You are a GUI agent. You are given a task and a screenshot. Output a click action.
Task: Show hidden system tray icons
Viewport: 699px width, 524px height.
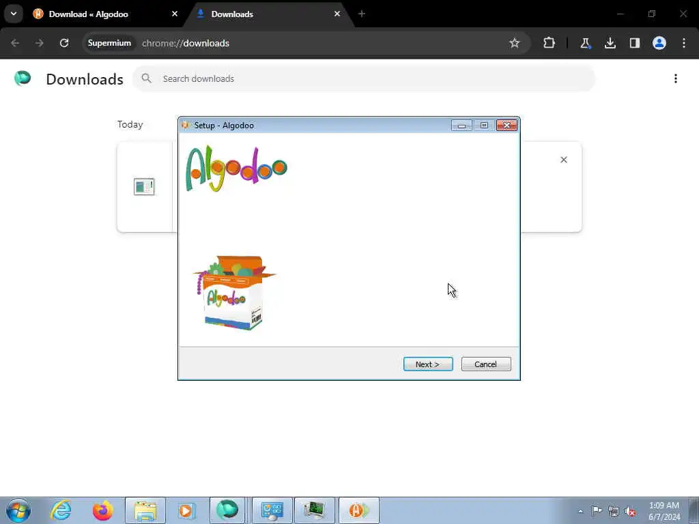click(x=580, y=511)
